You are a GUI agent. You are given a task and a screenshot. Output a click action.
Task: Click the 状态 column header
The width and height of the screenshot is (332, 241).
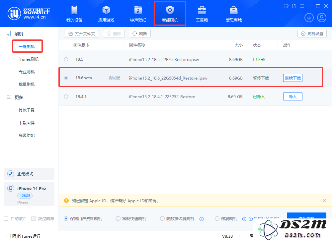tap(257, 45)
